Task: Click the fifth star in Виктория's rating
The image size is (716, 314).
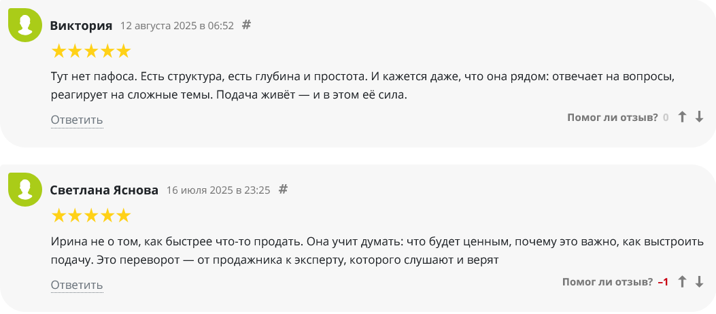Action: tap(123, 51)
